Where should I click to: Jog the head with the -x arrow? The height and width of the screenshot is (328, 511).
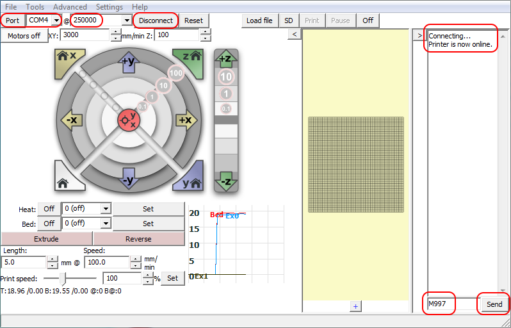coord(70,120)
